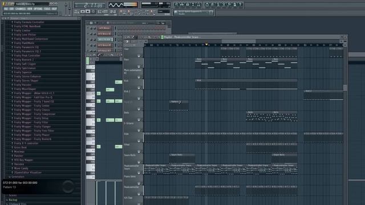This screenshot has width=365, height=205.
Task: Select the Pattern clip under the mouse cursor
Action: pyautogui.click(x=179, y=105)
